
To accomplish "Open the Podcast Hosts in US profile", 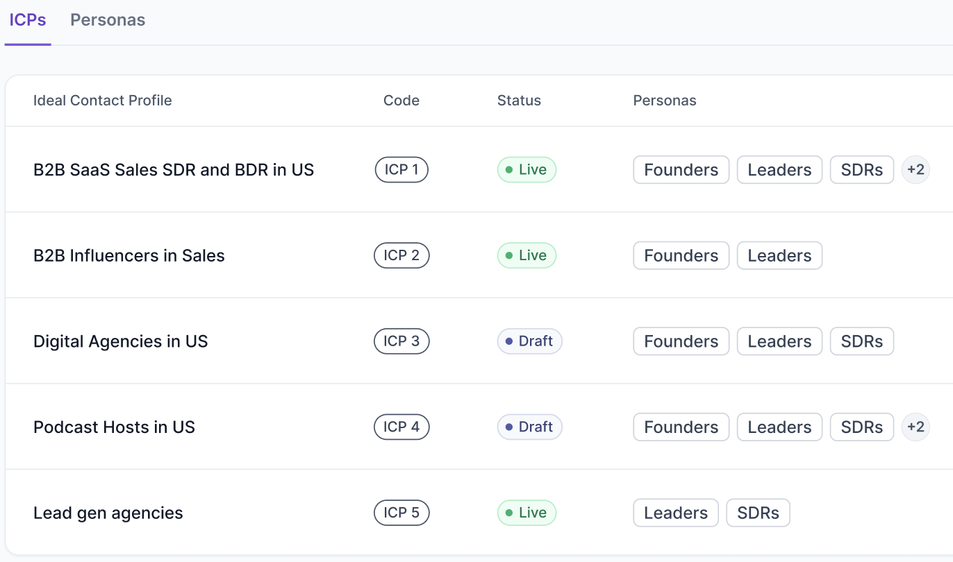I will 114,427.
